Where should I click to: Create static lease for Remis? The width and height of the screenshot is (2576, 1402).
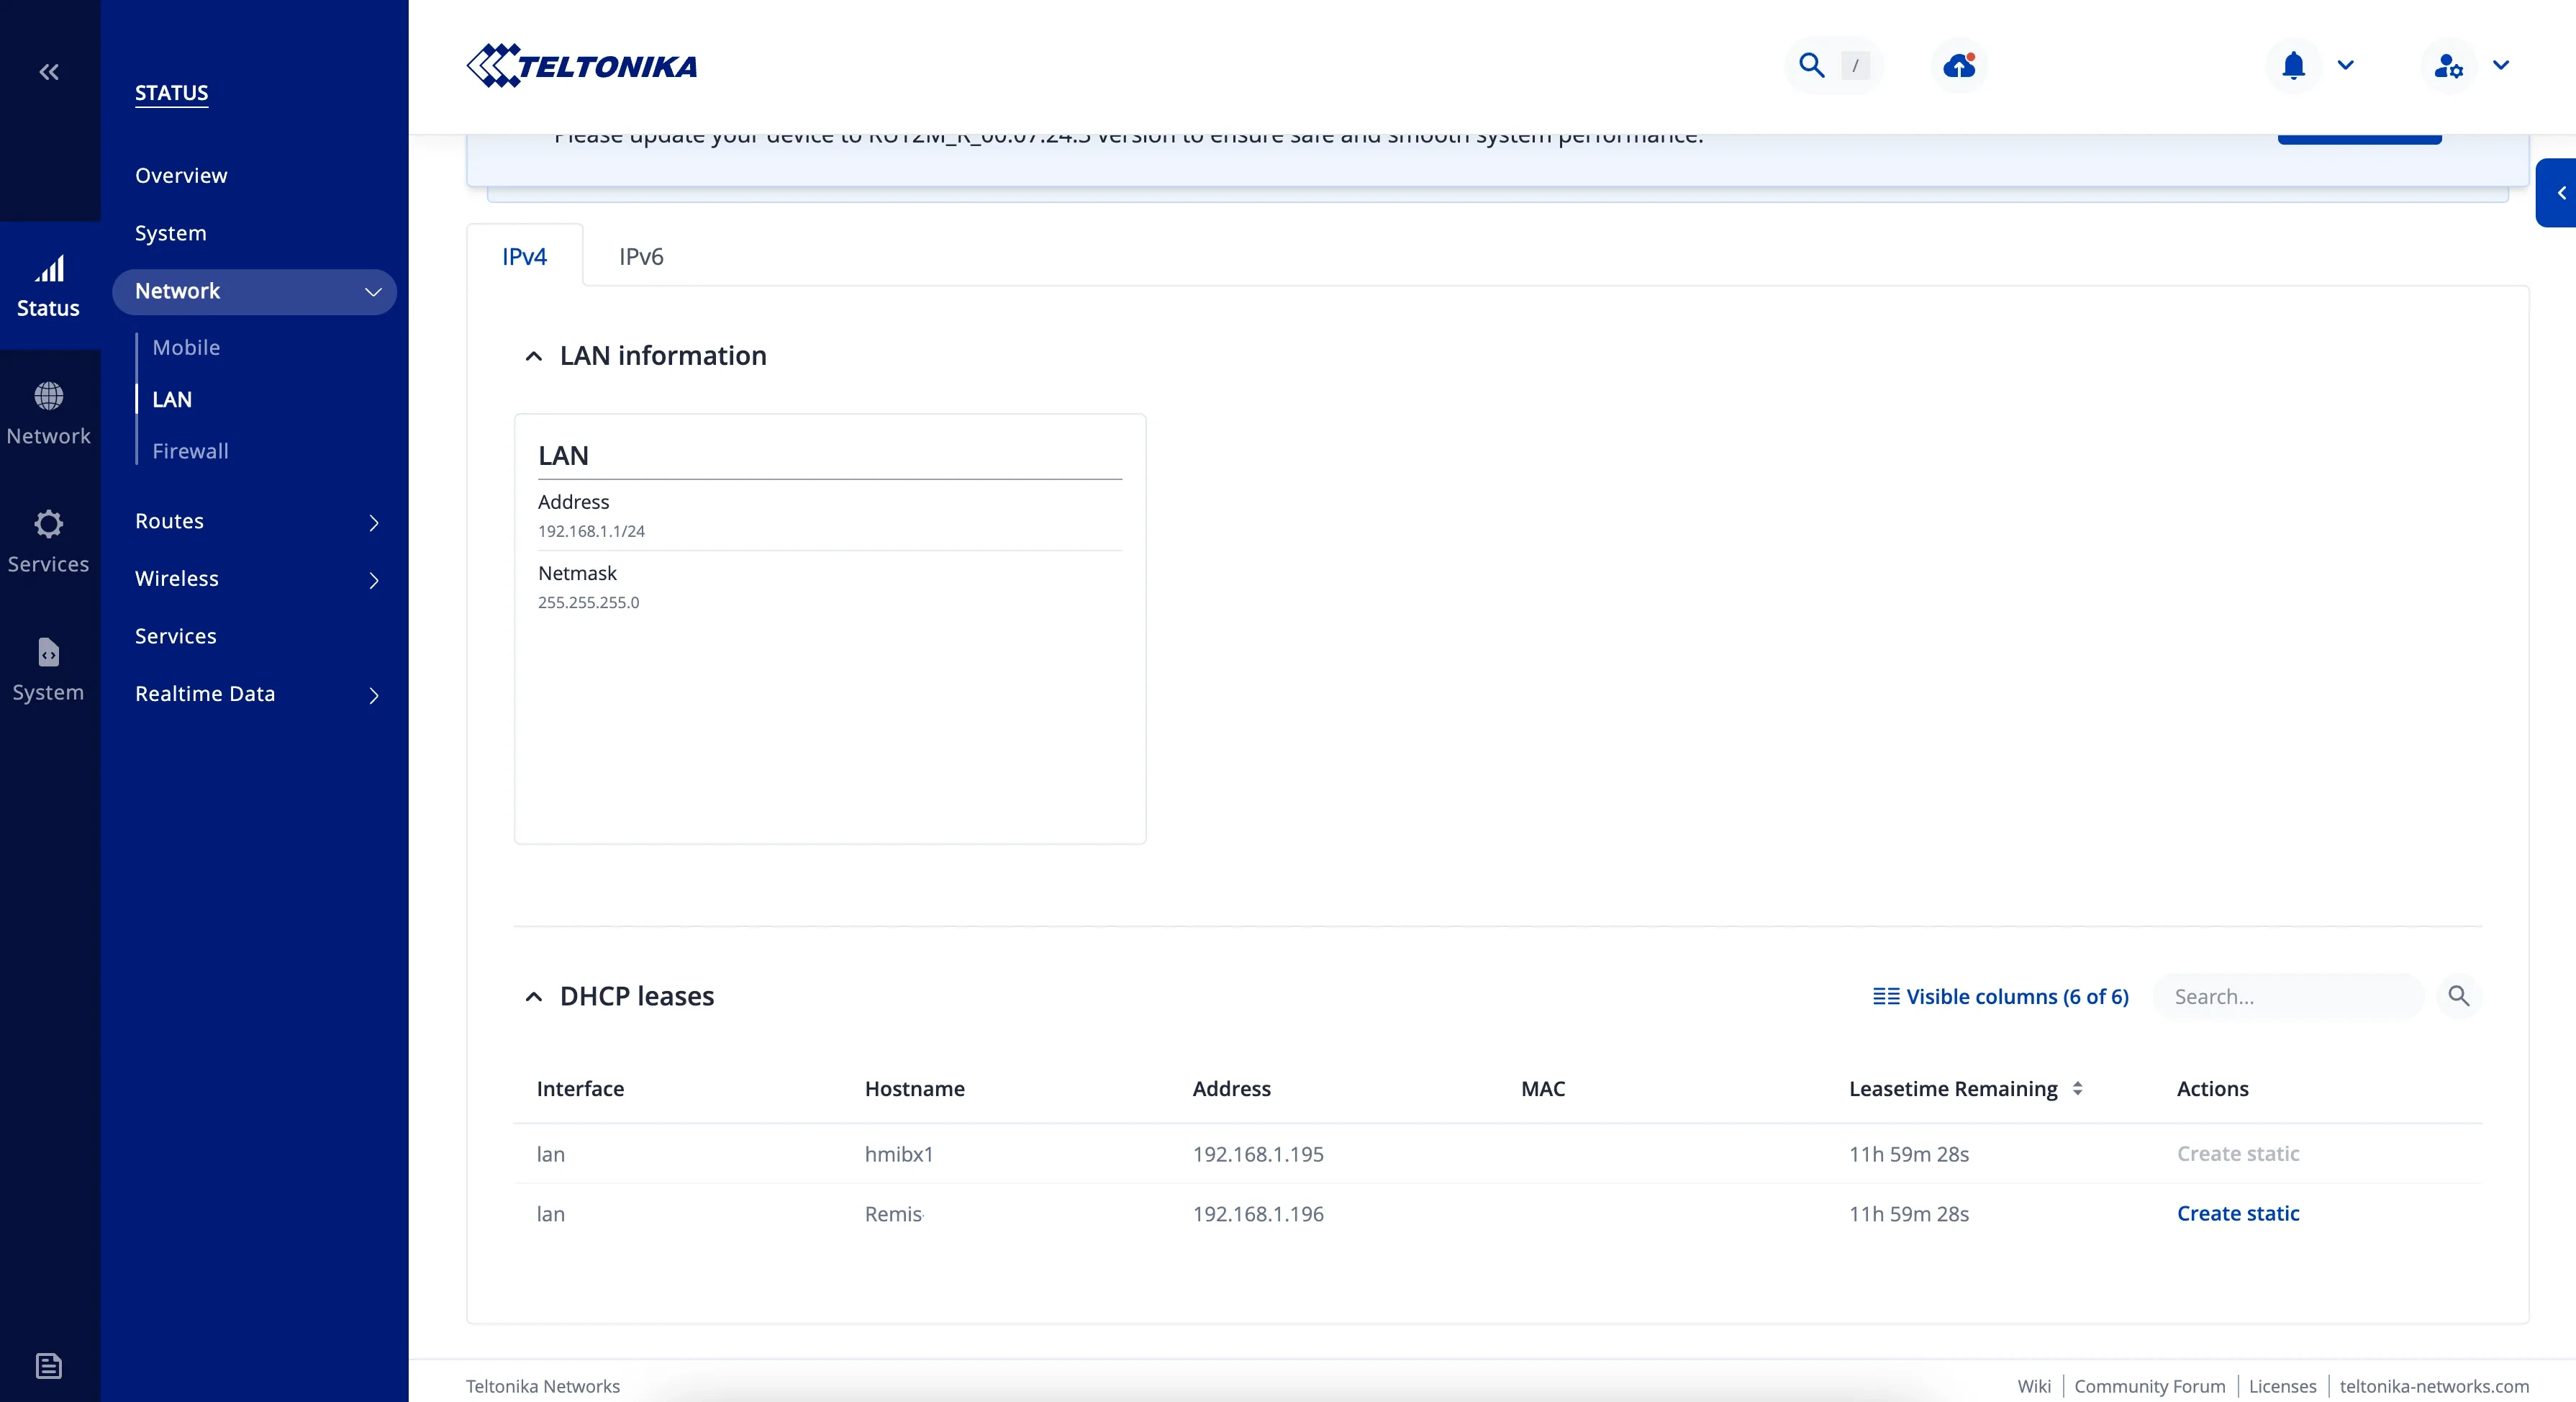tap(2238, 1213)
